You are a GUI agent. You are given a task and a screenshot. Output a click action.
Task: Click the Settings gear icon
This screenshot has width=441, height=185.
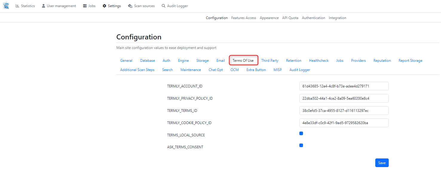(104, 6)
